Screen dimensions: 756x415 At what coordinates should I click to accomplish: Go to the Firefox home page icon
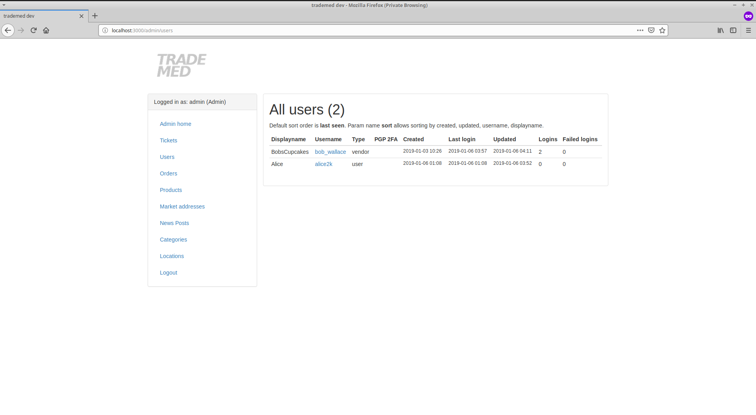click(x=46, y=30)
